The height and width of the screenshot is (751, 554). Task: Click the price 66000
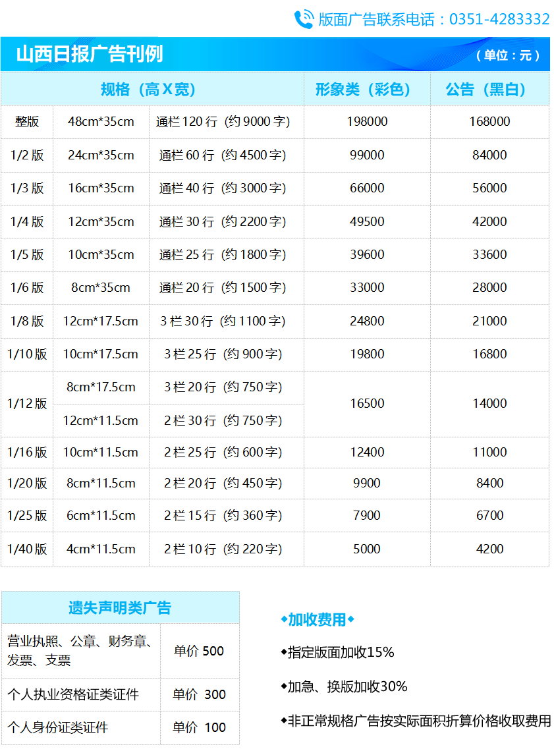[368, 188]
